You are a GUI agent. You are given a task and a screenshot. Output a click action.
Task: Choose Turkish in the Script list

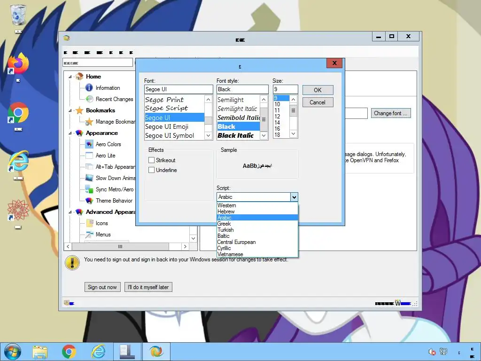click(257, 230)
